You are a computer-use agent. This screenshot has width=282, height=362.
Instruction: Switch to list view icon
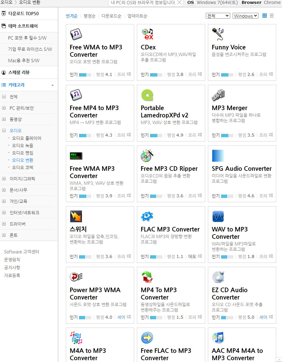click(272, 16)
